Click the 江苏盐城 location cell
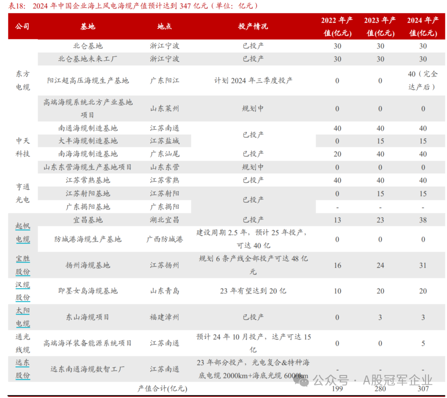Screen dimensions: 447x398 click(x=164, y=141)
